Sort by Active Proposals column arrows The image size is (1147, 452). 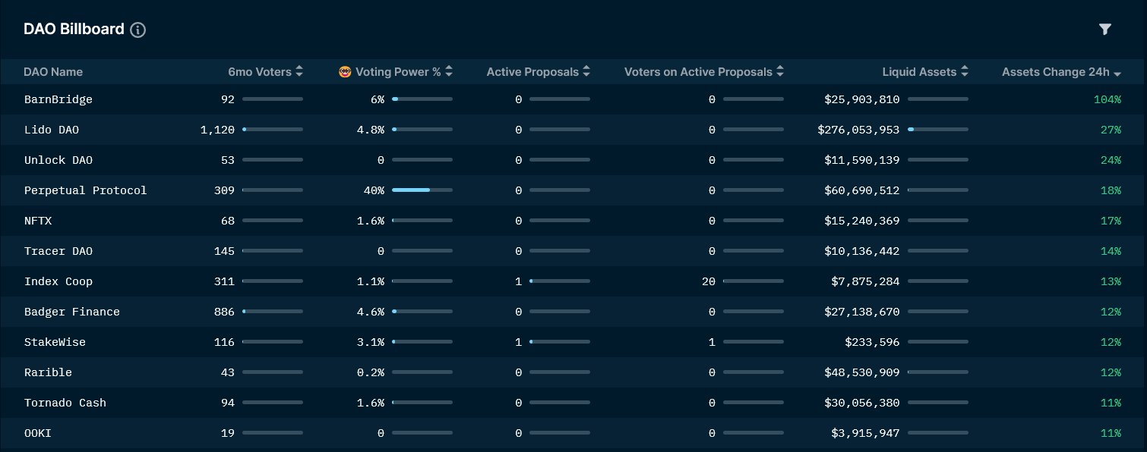click(x=586, y=72)
